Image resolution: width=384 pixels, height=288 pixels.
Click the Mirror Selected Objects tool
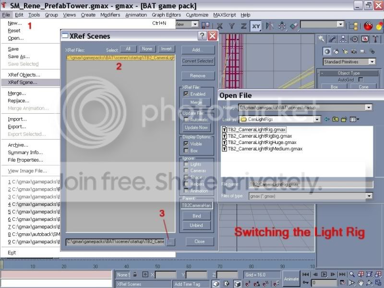tap(270, 26)
